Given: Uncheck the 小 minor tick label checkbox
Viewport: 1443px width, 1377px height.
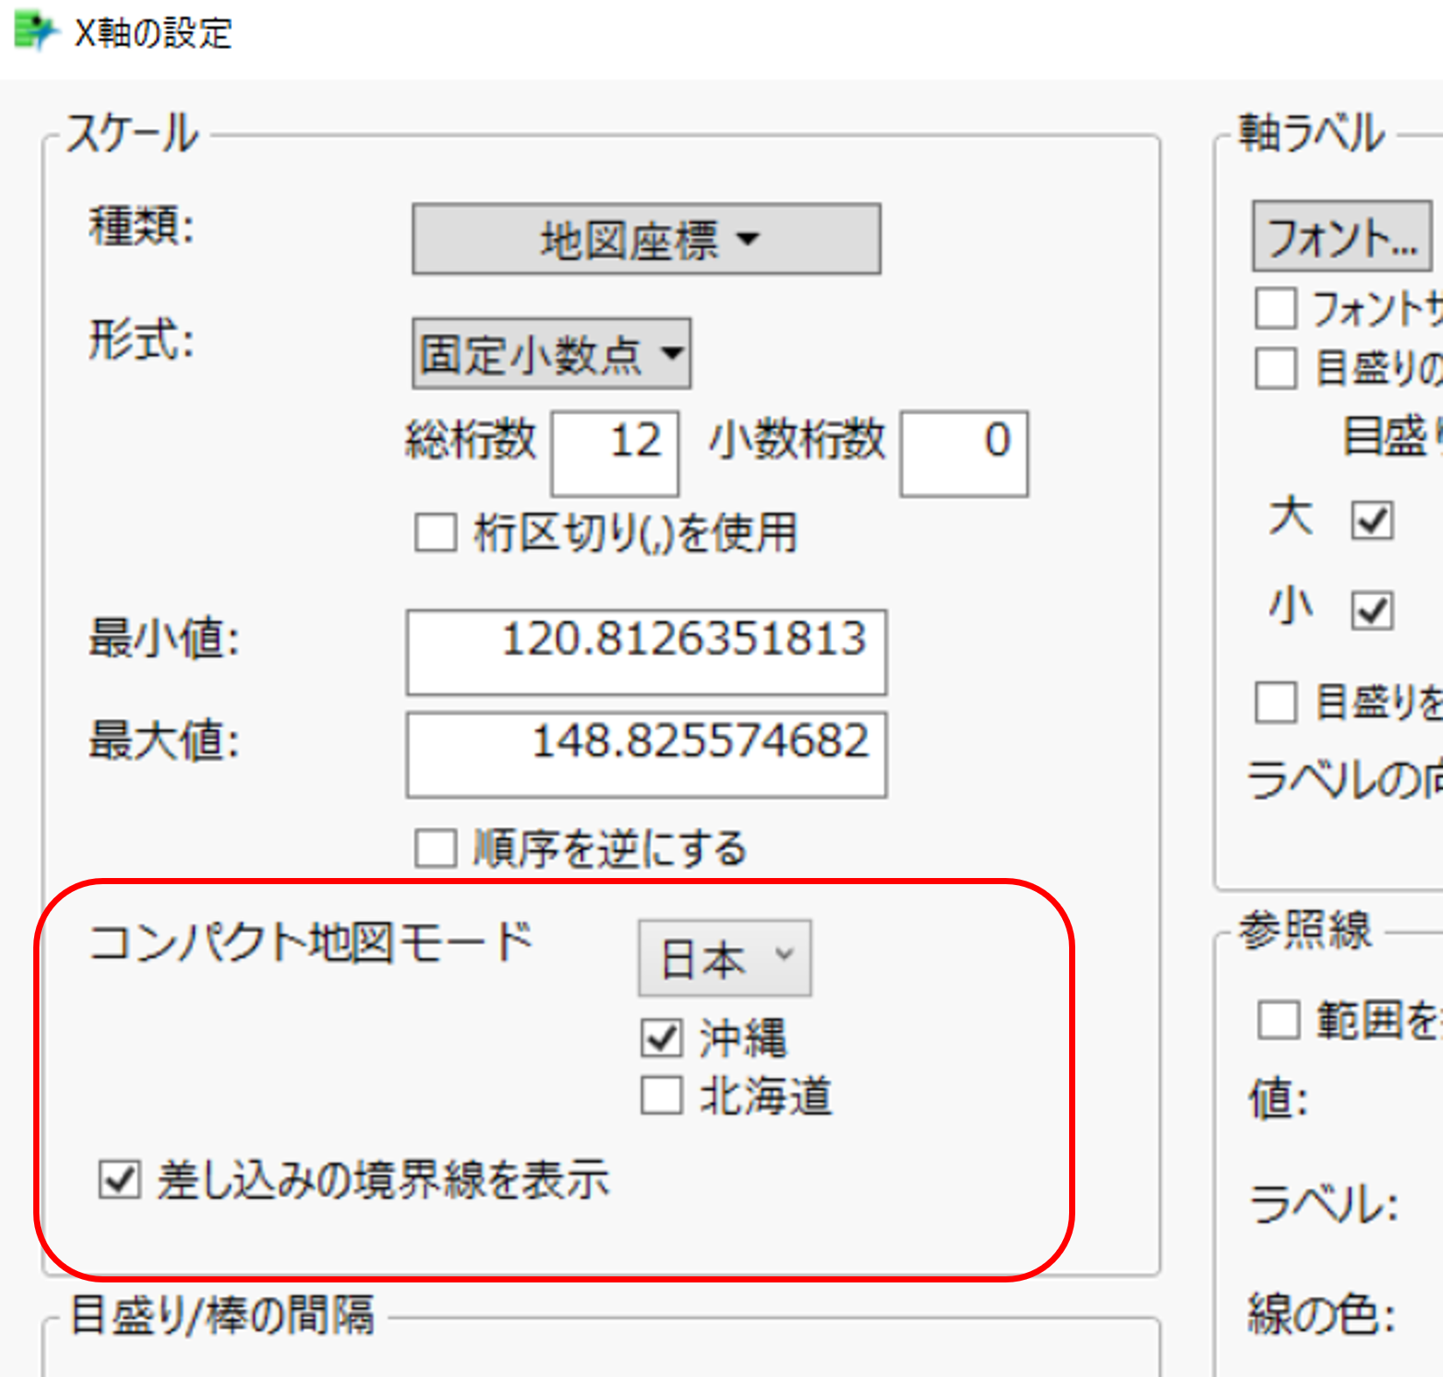Looking at the screenshot, I should pos(1371,610).
